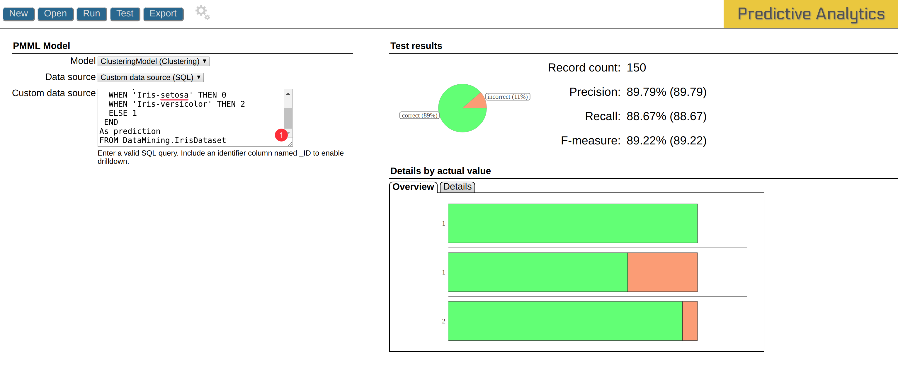
Task: Click the incorrect (11%) chart label
Action: (x=507, y=97)
